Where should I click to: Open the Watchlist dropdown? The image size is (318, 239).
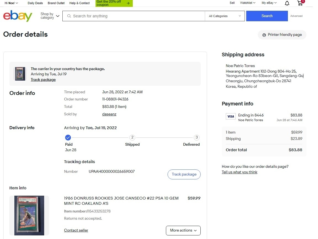point(248,3)
